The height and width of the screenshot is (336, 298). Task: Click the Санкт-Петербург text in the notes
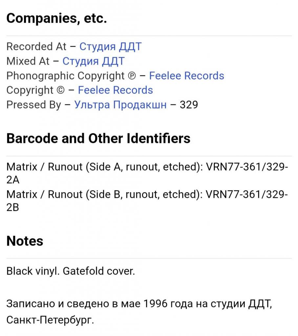tap(50, 320)
